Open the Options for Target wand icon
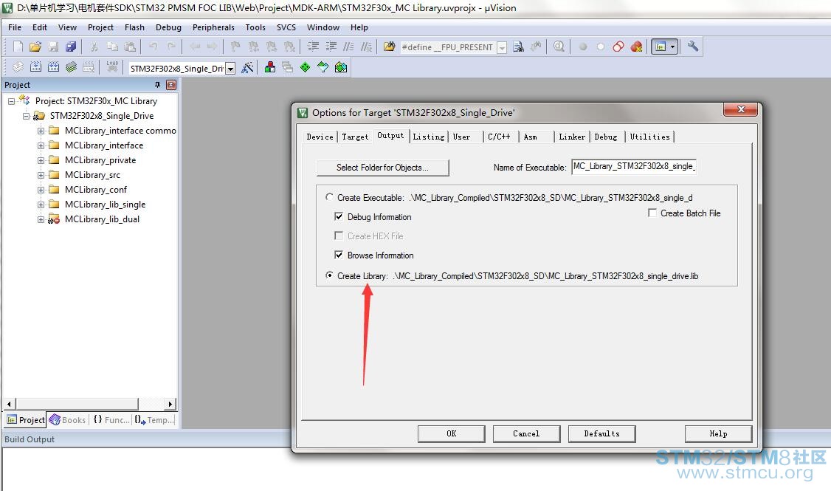The image size is (831, 491). click(x=247, y=67)
